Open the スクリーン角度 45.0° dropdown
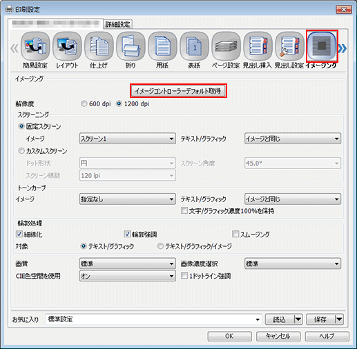 293,163
